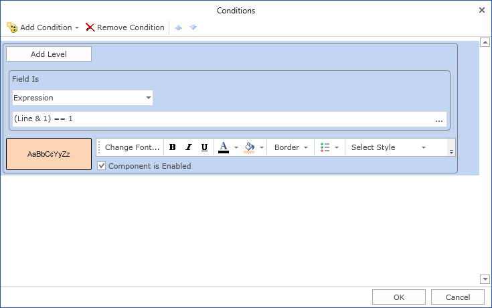Toggle underline formatting

point(204,147)
